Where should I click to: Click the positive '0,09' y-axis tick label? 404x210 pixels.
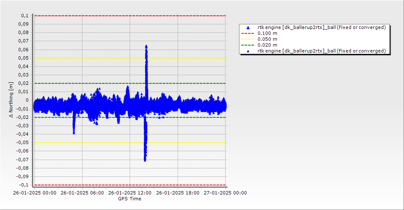(24, 24)
